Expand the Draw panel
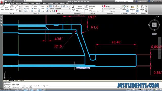Image resolution: width=162 pixels, height=91 pixels. pyautogui.click(x=12, y=13)
